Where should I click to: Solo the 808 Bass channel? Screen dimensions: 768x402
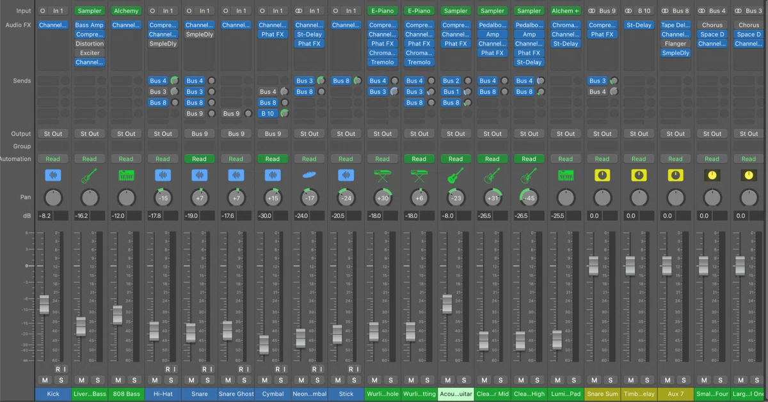(x=134, y=380)
